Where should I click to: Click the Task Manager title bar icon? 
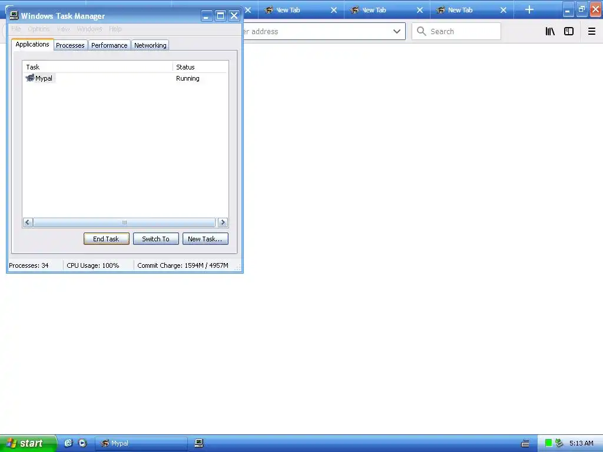pyautogui.click(x=14, y=15)
